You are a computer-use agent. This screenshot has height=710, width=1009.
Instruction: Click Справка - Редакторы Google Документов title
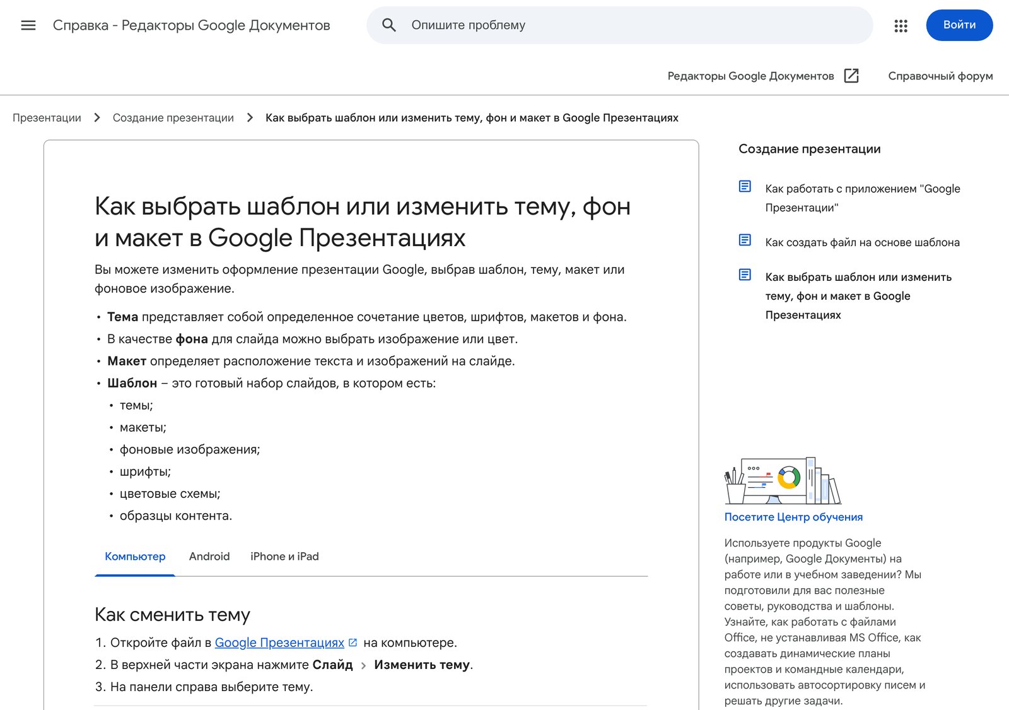(192, 25)
